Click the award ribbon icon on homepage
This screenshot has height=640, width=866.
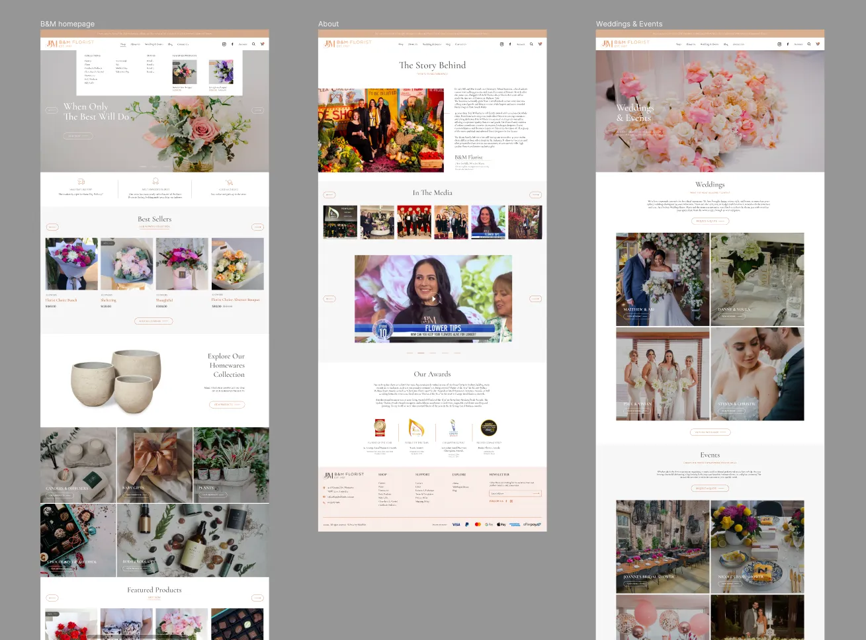[x=155, y=181]
